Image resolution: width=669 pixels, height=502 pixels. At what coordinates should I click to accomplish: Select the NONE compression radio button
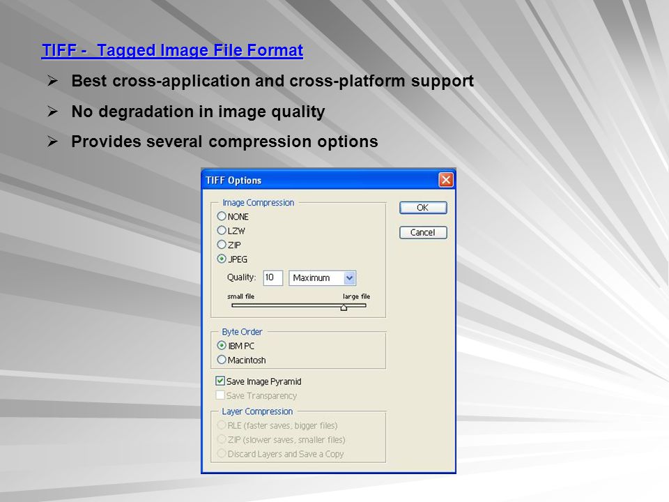click(222, 216)
